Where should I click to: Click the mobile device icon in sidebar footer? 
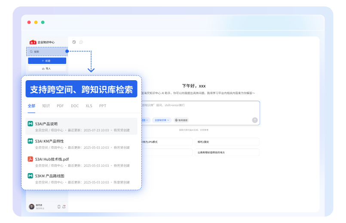tap(59, 207)
